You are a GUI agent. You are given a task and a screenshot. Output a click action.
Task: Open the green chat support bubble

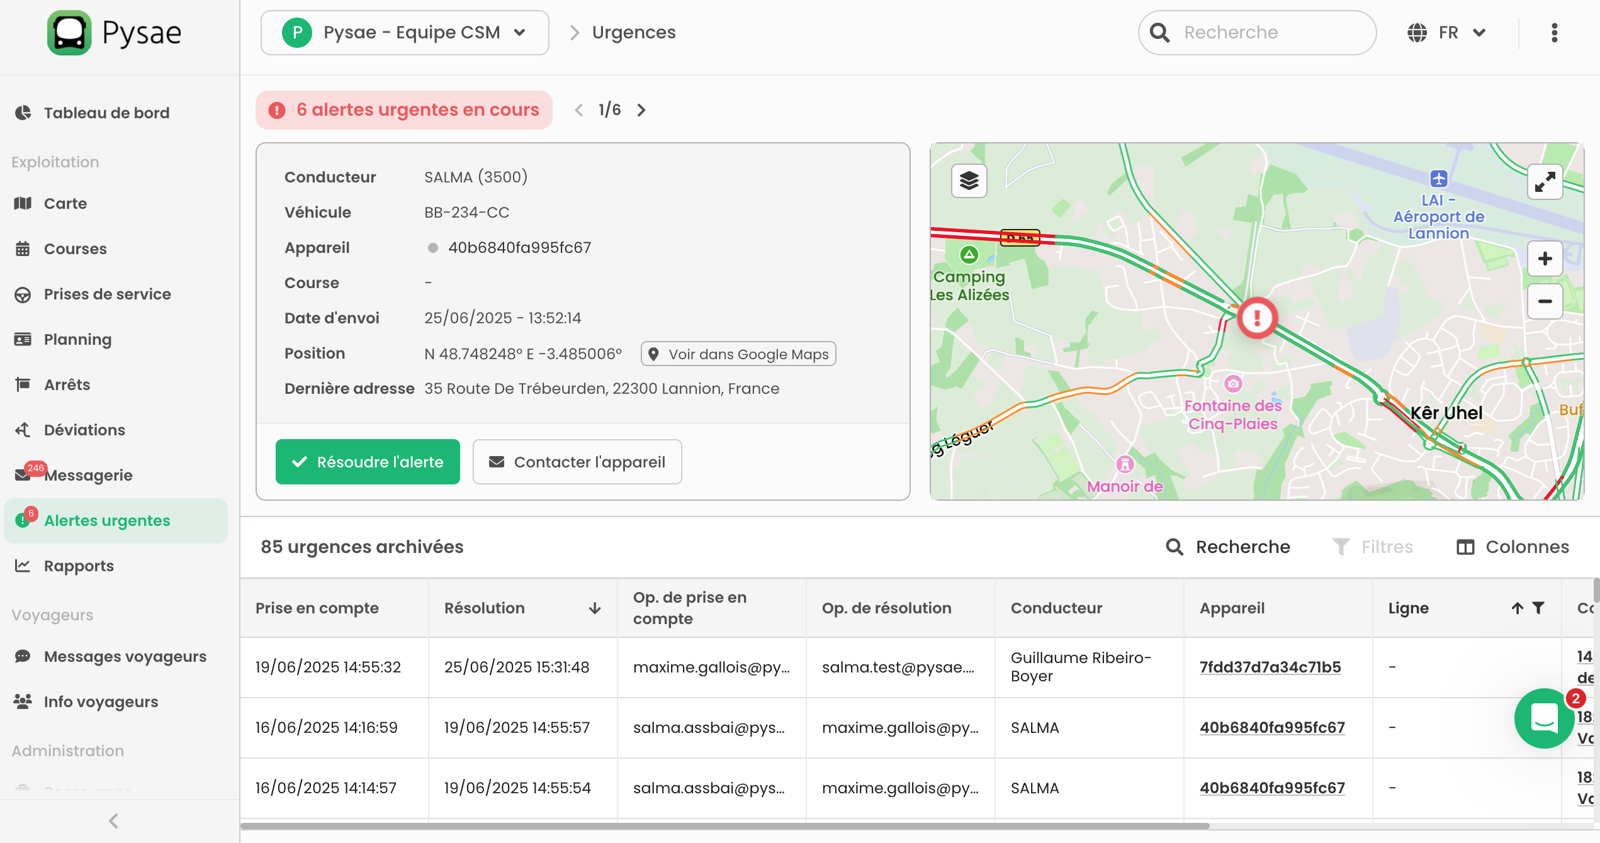tap(1544, 718)
